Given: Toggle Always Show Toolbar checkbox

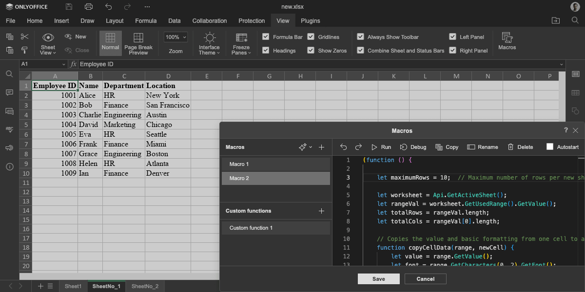Looking at the screenshot, I should 360,36.
